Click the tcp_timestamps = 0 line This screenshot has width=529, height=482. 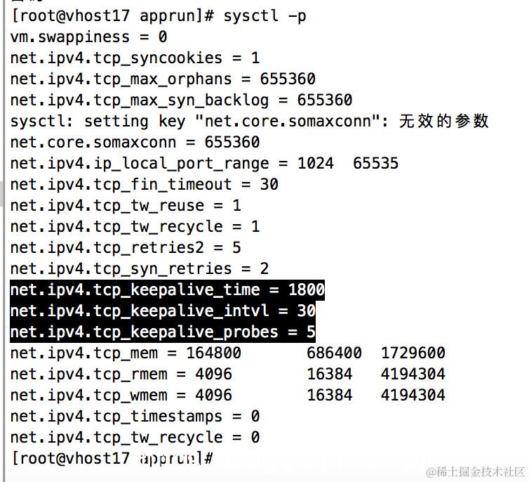[x=135, y=416]
